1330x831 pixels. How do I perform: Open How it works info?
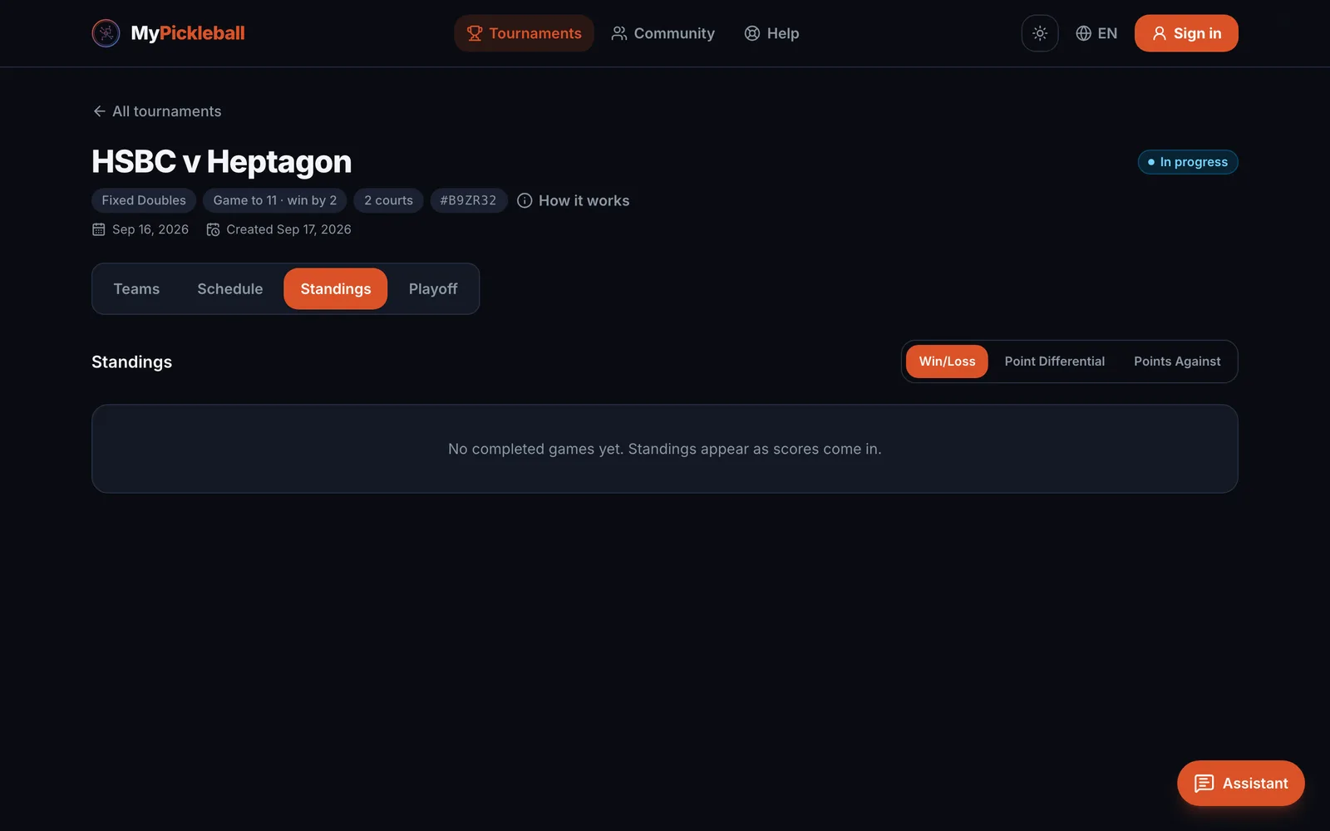click(x=574, y=200)
